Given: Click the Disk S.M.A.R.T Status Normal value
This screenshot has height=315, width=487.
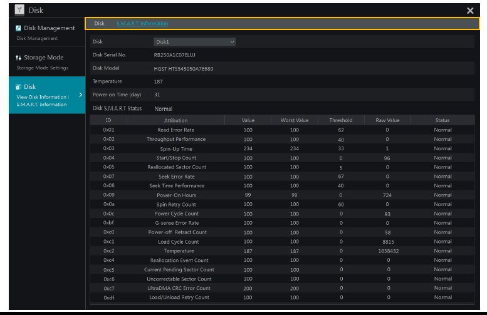Looking at the screenshot, I should tap(164, 108).
